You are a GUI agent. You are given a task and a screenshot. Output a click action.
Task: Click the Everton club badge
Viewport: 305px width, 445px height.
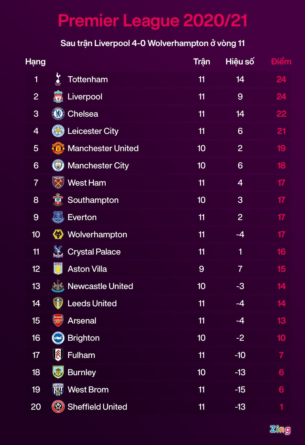(x=58, y=217)
